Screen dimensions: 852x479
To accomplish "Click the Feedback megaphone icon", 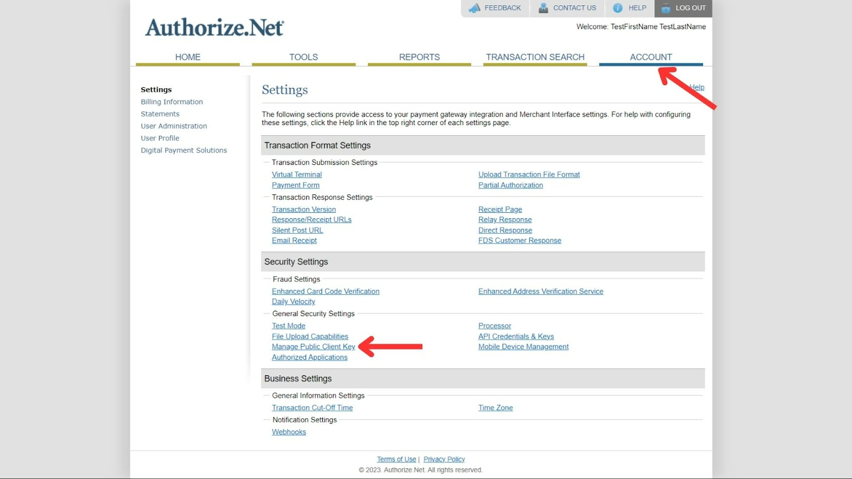I will pos(474,8).
